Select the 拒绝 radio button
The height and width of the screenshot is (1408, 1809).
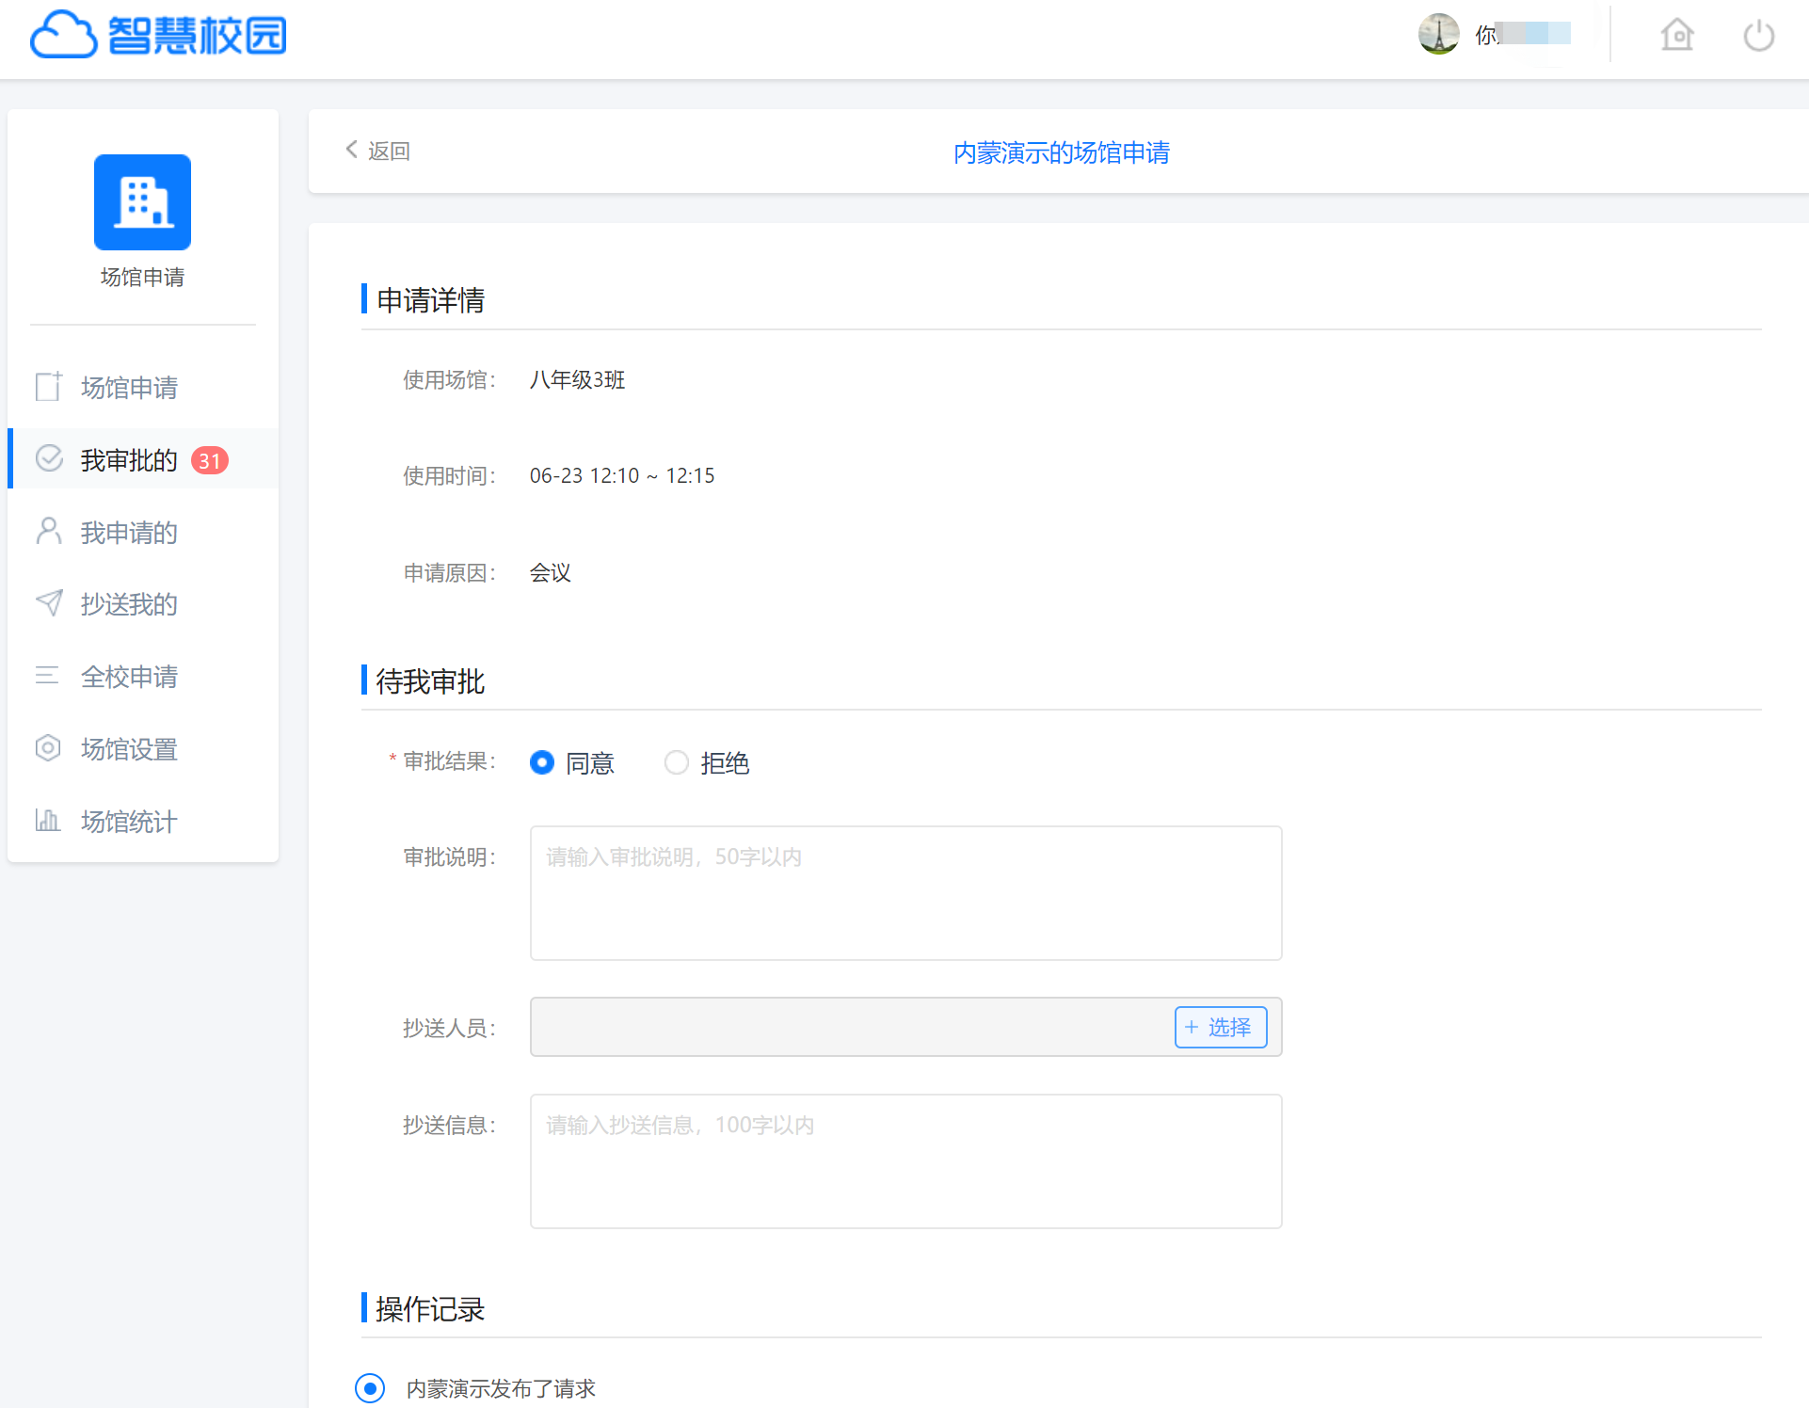point(677,762)
